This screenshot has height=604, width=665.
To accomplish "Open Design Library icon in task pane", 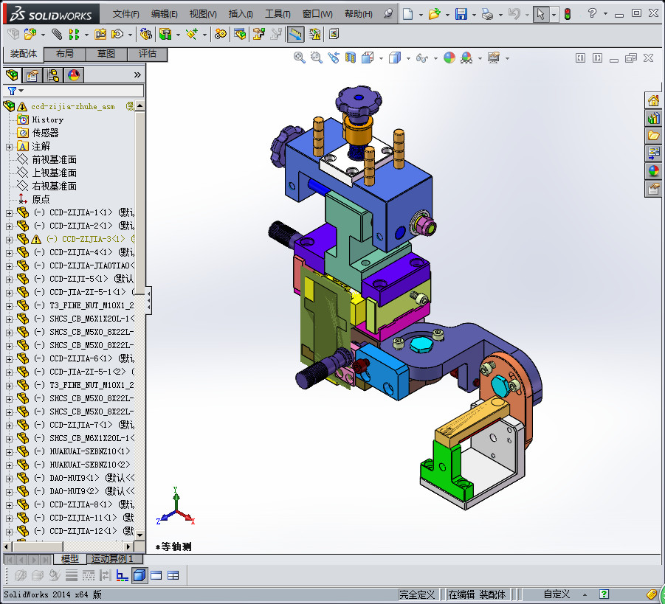I will point(653,118).
